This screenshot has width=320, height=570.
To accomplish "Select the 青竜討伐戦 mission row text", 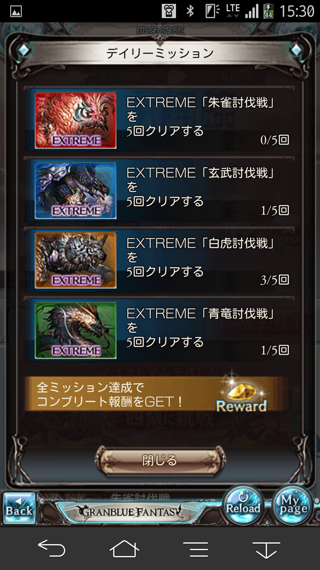I will point(201,328).
